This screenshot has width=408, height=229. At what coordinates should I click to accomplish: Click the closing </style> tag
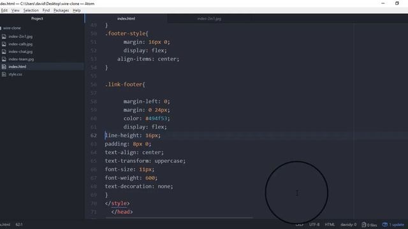pyautogui.click(x=117, y=204)
